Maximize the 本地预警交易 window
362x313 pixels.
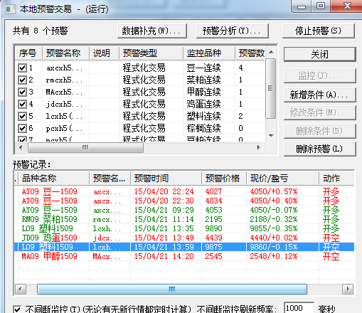point(321,6)
